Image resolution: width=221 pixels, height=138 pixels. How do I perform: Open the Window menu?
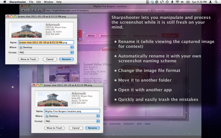tap(48, 2)
